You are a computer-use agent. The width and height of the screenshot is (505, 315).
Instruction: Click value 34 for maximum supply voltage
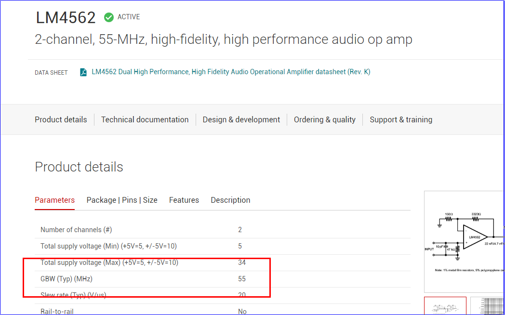[x=242, y=262]
